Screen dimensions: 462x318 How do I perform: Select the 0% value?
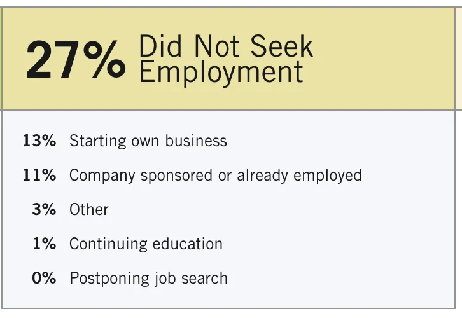(x=44, y=278)
